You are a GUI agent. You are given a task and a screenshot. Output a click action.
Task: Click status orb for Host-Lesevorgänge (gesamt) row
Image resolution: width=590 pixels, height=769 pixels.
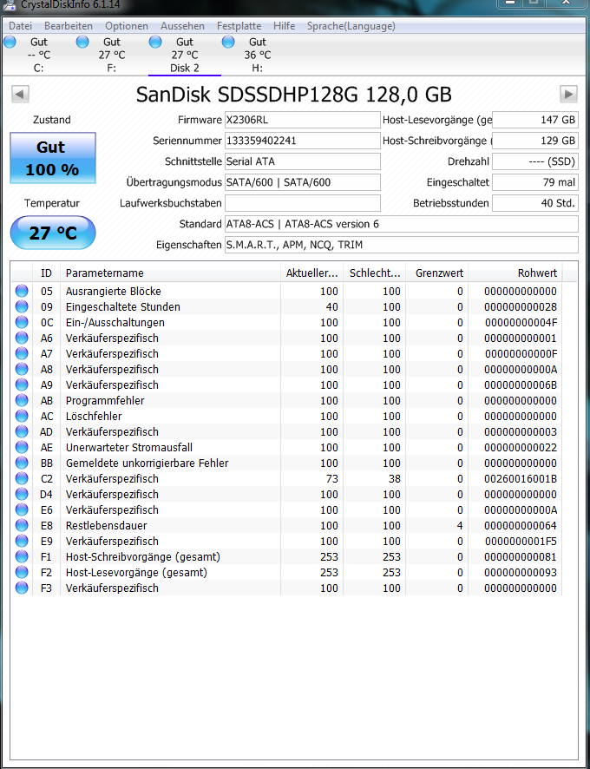22,572
